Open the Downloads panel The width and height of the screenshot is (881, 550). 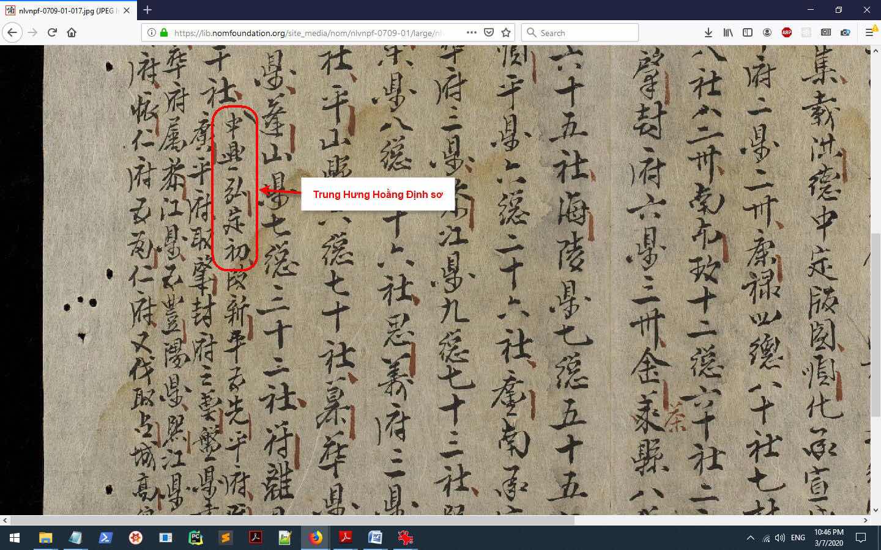tap(708, 32)
